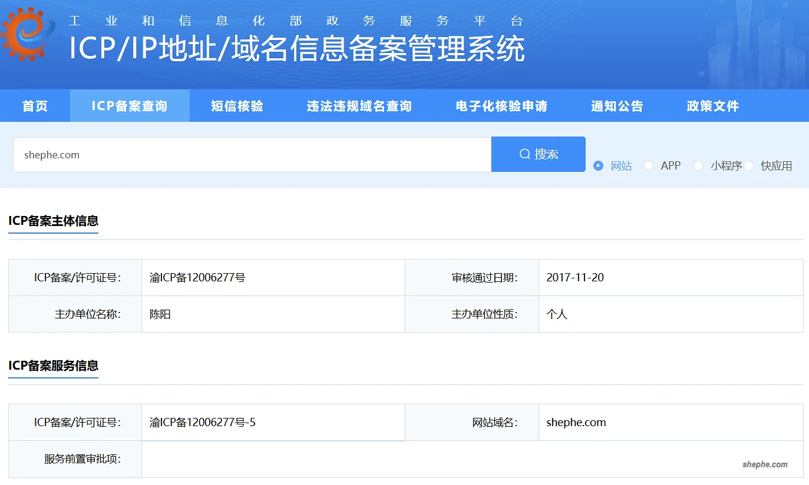
Task: Open the 电子化核验申请 menu item
Action: point(500,106)
